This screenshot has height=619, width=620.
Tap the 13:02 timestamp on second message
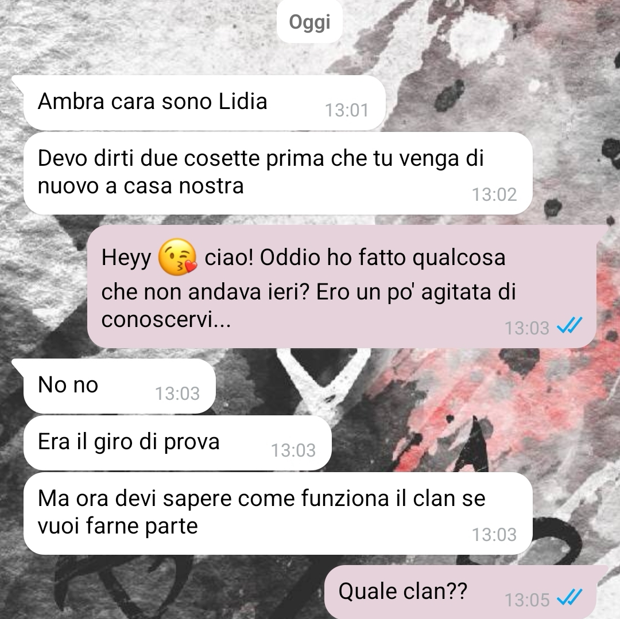point(494,194)
